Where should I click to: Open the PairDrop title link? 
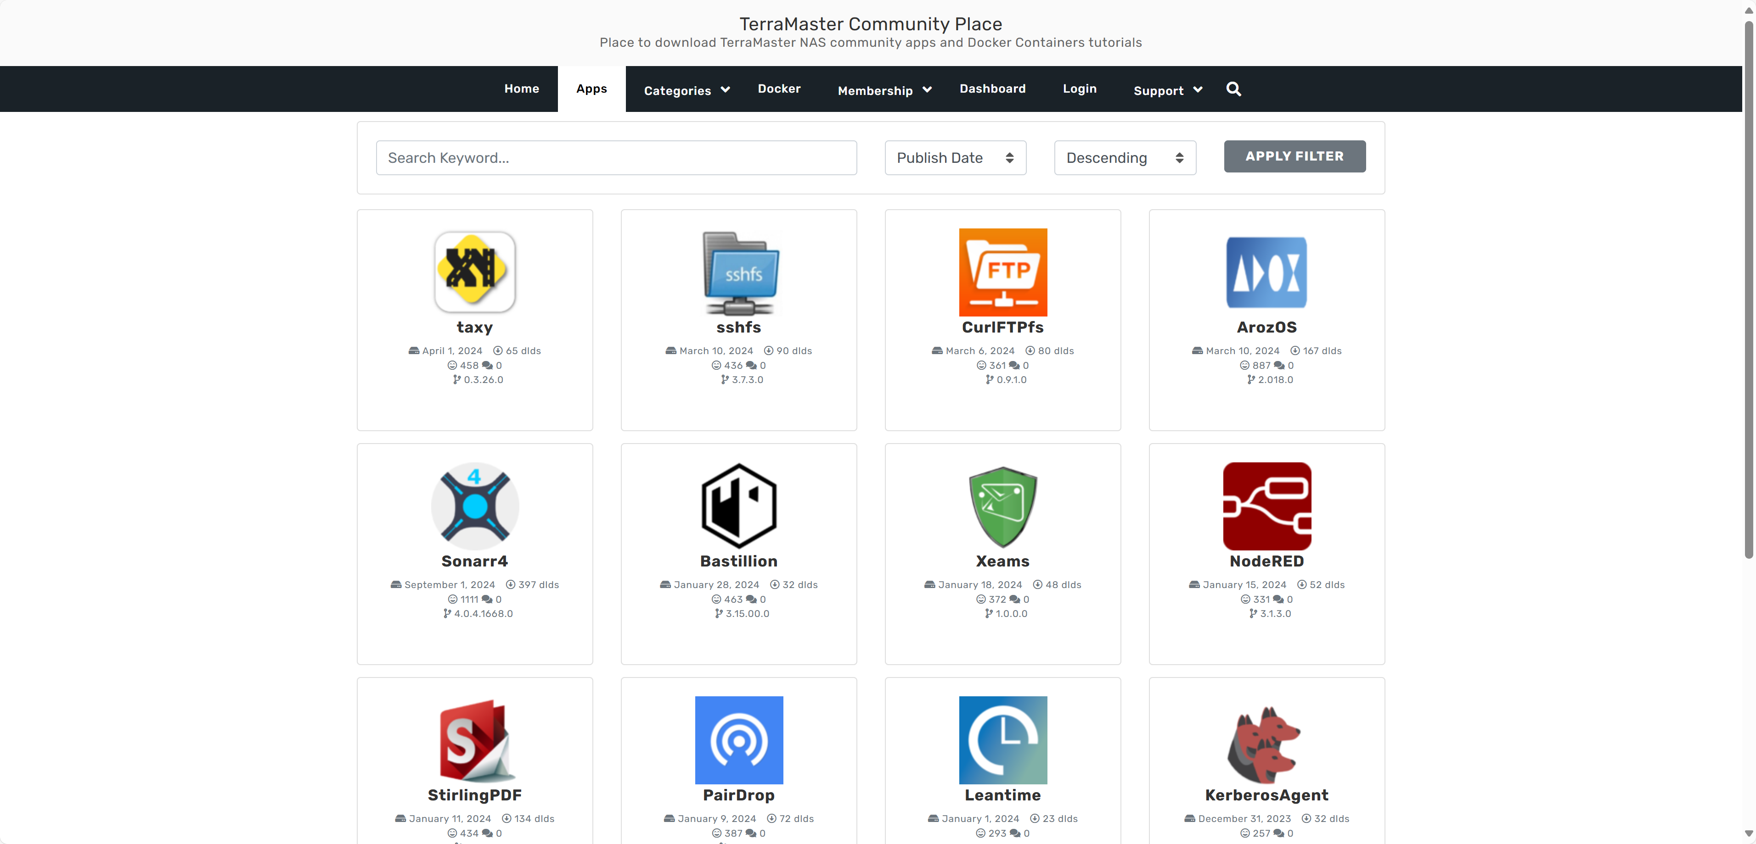[739, 795]
